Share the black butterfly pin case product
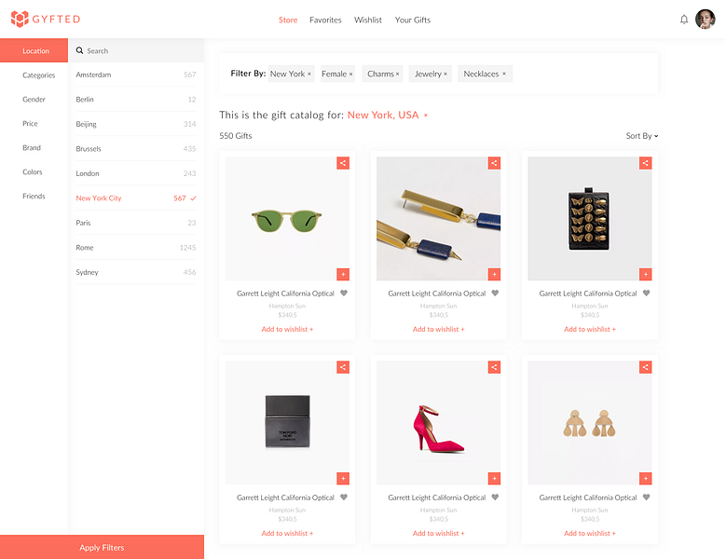The height and width of the screenshot is (559, 726). pyautogui.click(x=646, y=163)
